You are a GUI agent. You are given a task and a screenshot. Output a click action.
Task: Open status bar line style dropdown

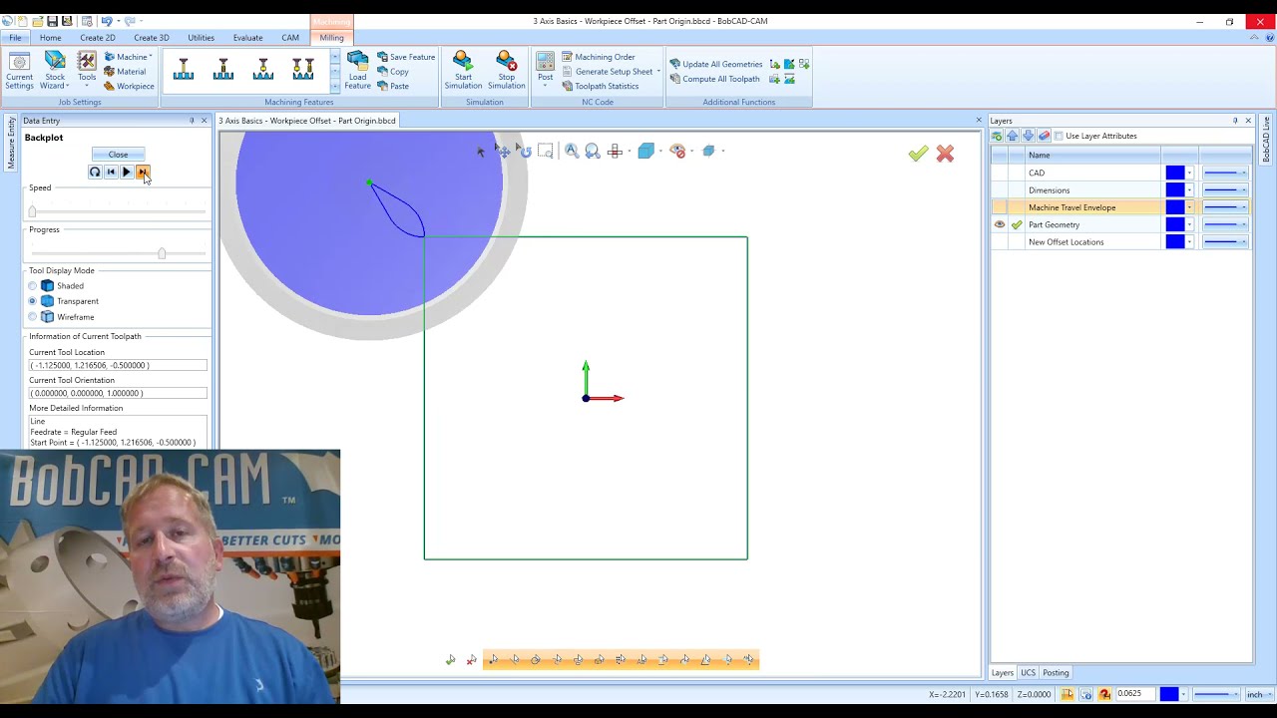click(1215, 694)
